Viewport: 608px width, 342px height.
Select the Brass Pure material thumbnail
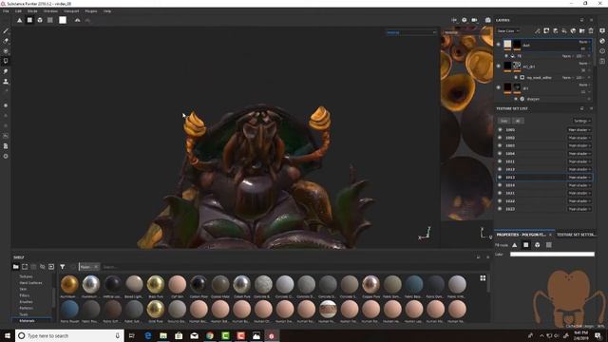tap(156, 284)
